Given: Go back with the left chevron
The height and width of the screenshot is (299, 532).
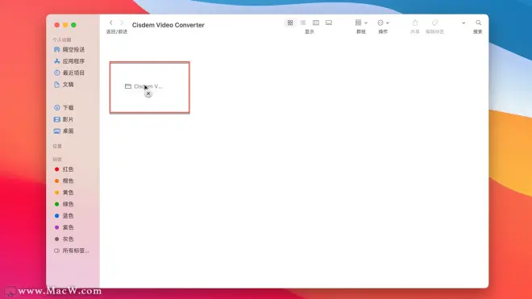Looking at the screenshot, I should point(111,23).
